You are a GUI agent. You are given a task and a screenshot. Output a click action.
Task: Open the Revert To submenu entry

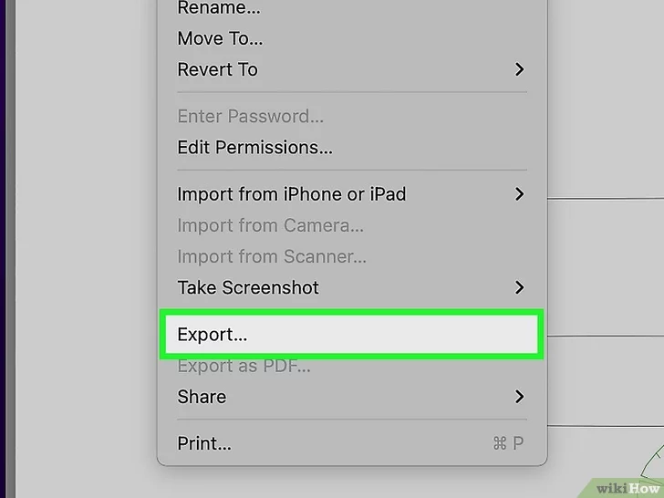pyautogui.click(x=217, y=69)
